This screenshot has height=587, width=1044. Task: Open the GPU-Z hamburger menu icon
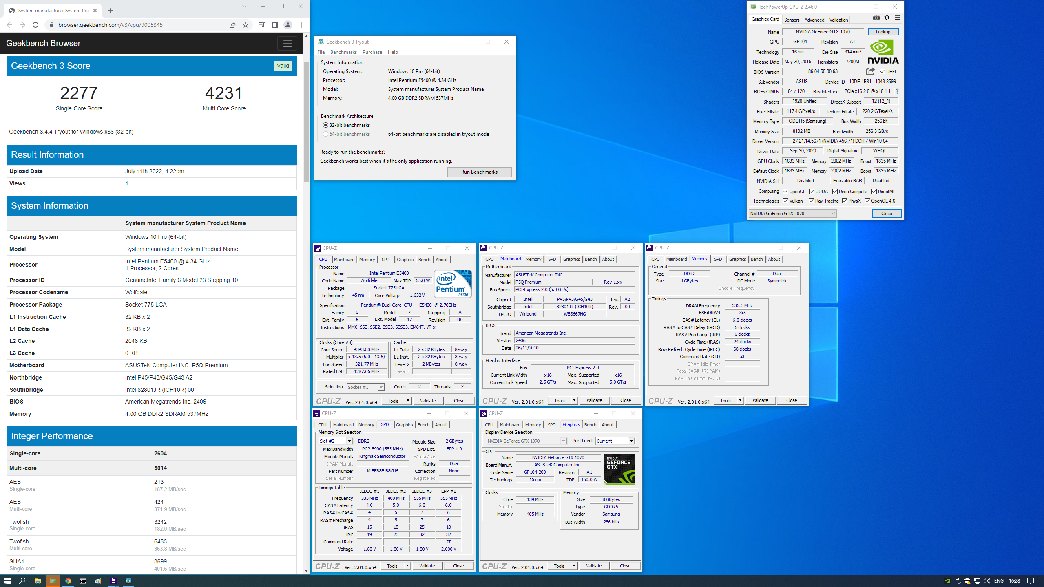[897, 18]
